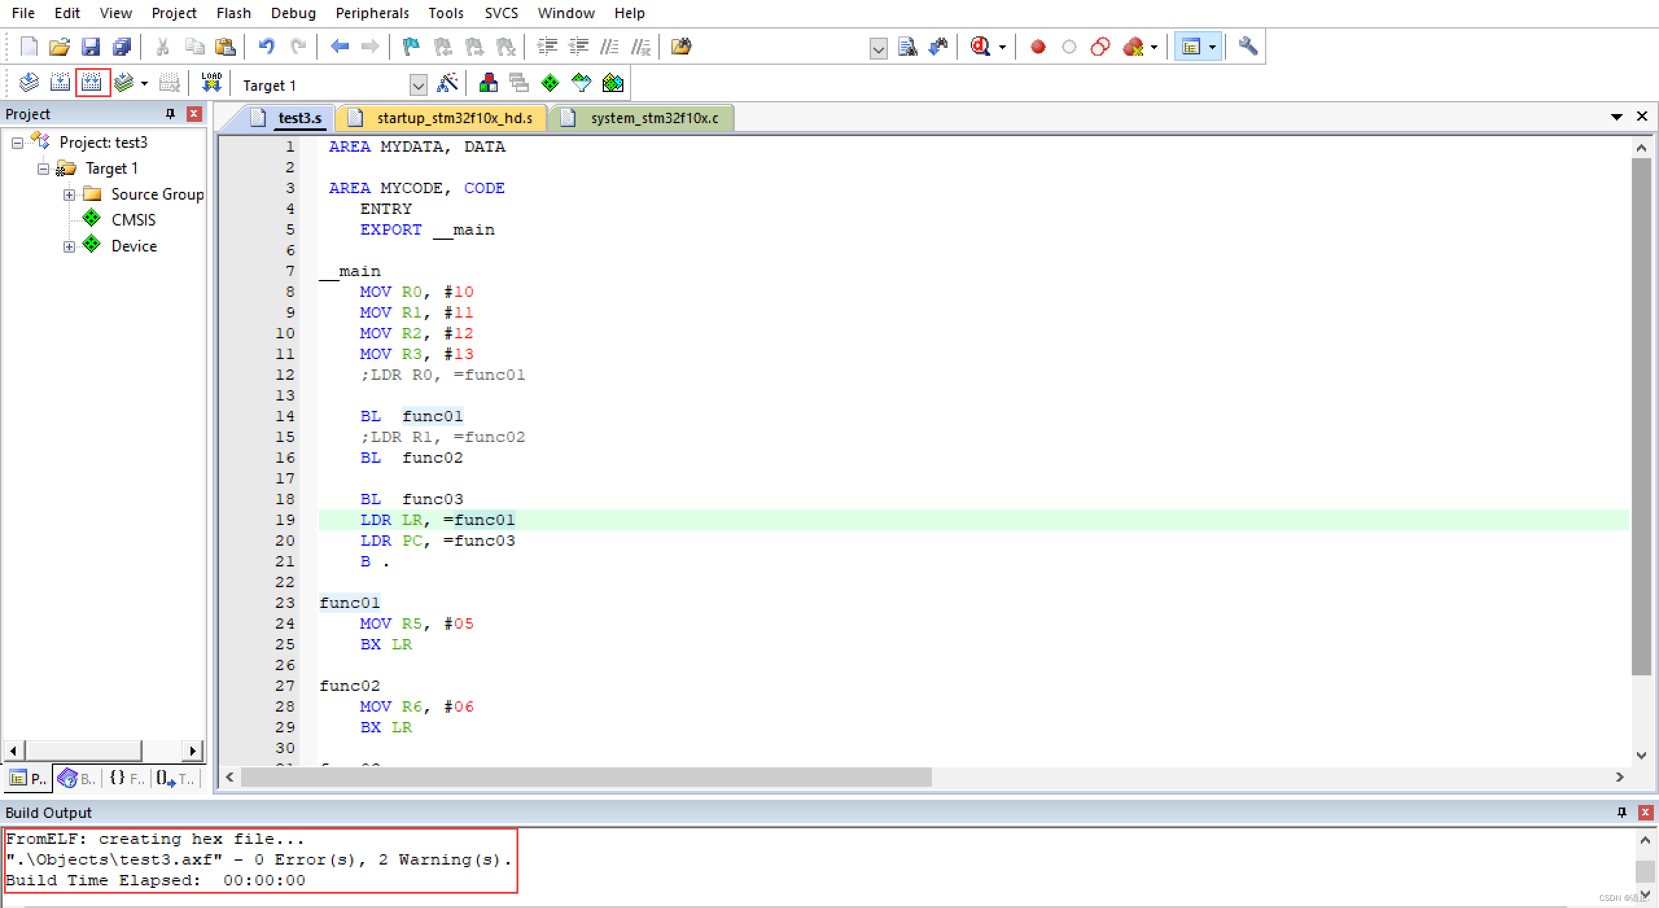The height and width of the screenshot is (908, 1659).
Task: Open Manage Run-Time Environment green diamond
Action: click(x=550, y=83)
